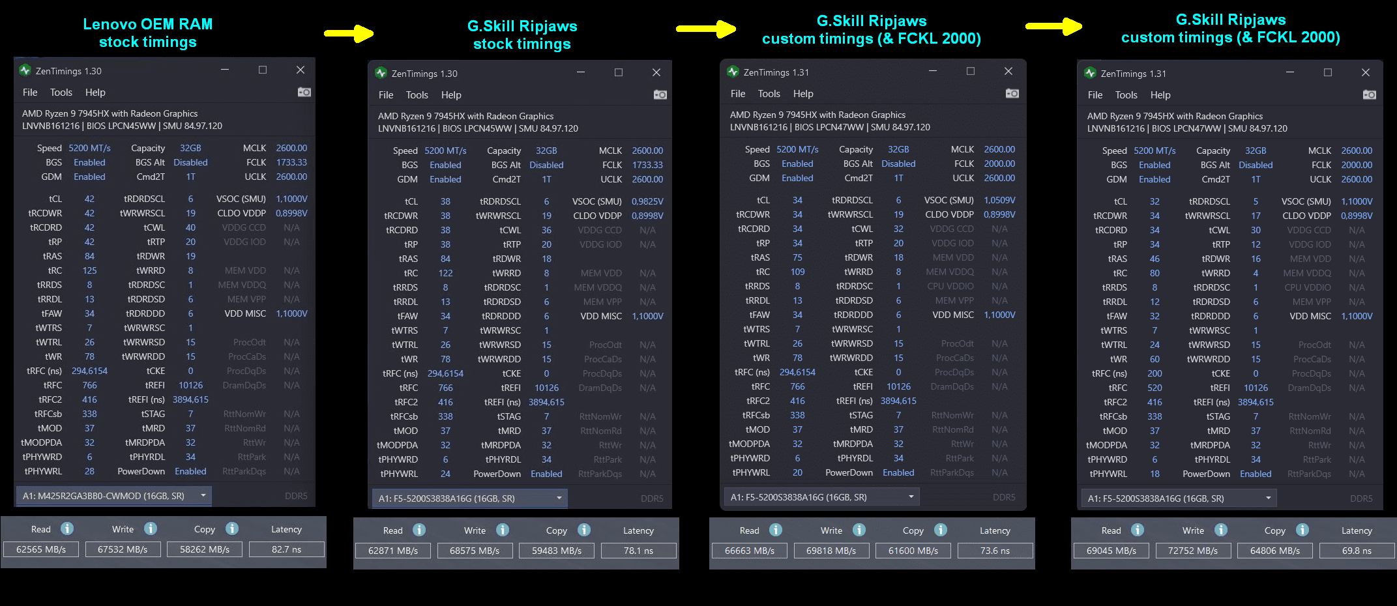Click the 78.1 ns latency field
The width and height of the screenshot is (1397, 606).
pos(639,551)
